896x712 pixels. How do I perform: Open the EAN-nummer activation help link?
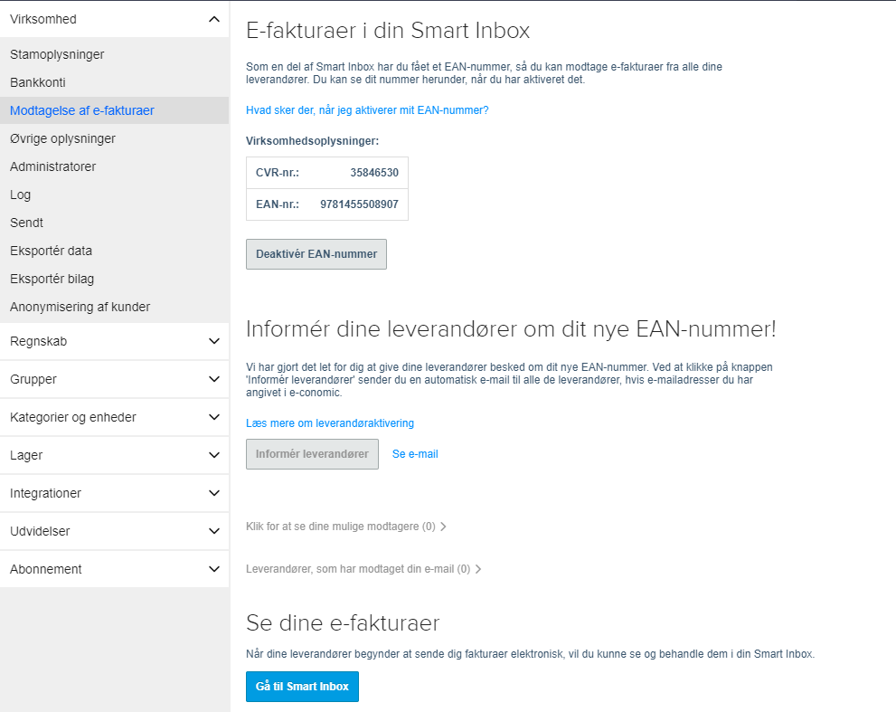[x=367, y=110]
